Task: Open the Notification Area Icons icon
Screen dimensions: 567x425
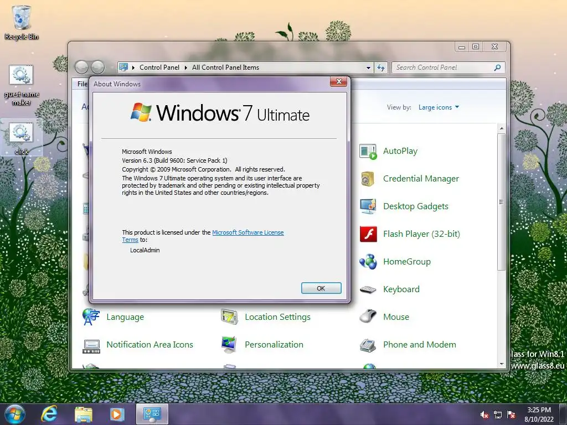Action: 91,346
